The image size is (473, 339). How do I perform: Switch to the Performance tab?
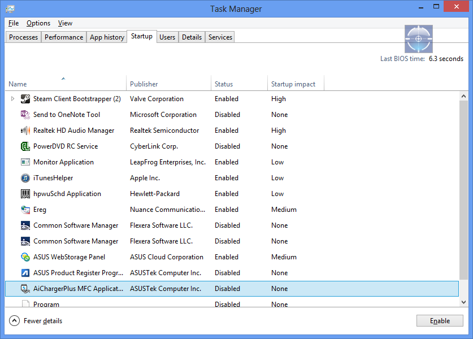64,37
